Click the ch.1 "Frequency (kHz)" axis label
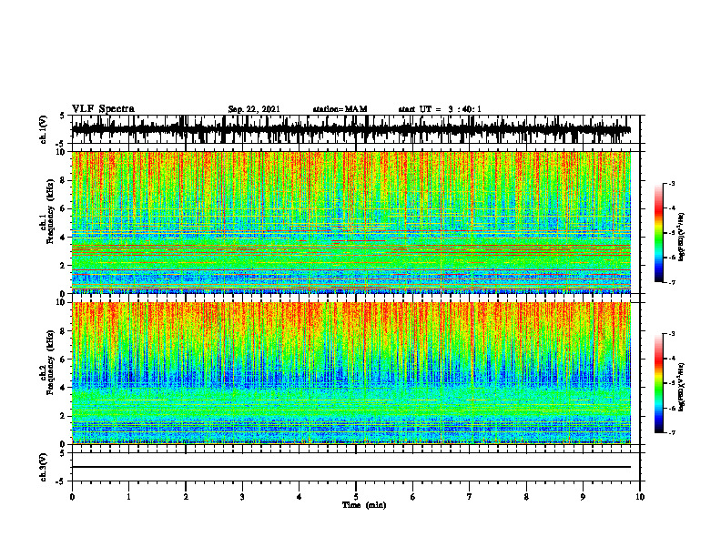The width and height of the screenshot is (721, 557). click(50, 211)
